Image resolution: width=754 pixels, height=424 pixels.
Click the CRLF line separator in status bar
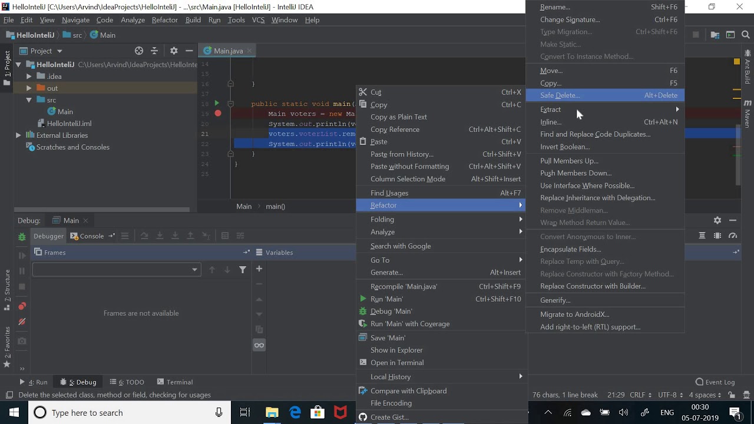tap(640, 395)
